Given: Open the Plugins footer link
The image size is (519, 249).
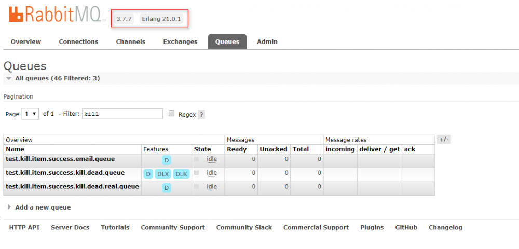Looking at the screenshot, I should coord(372,227).
